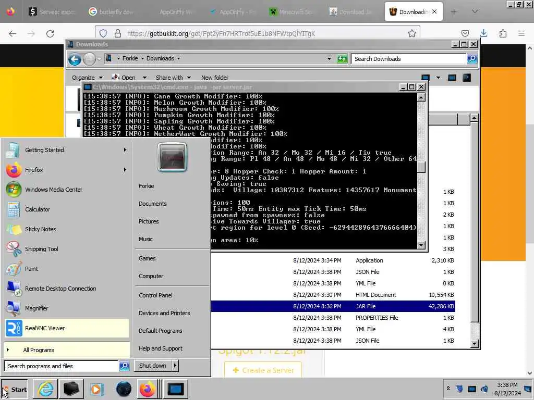The height and width of the screenshot is (400, 534).
Task: Show All Programs list
Action: 67,349
